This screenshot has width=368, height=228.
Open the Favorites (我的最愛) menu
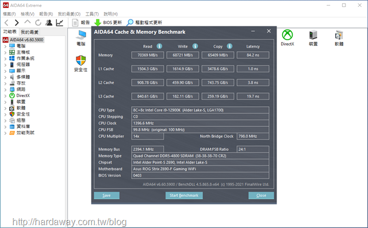pos(69,14)
